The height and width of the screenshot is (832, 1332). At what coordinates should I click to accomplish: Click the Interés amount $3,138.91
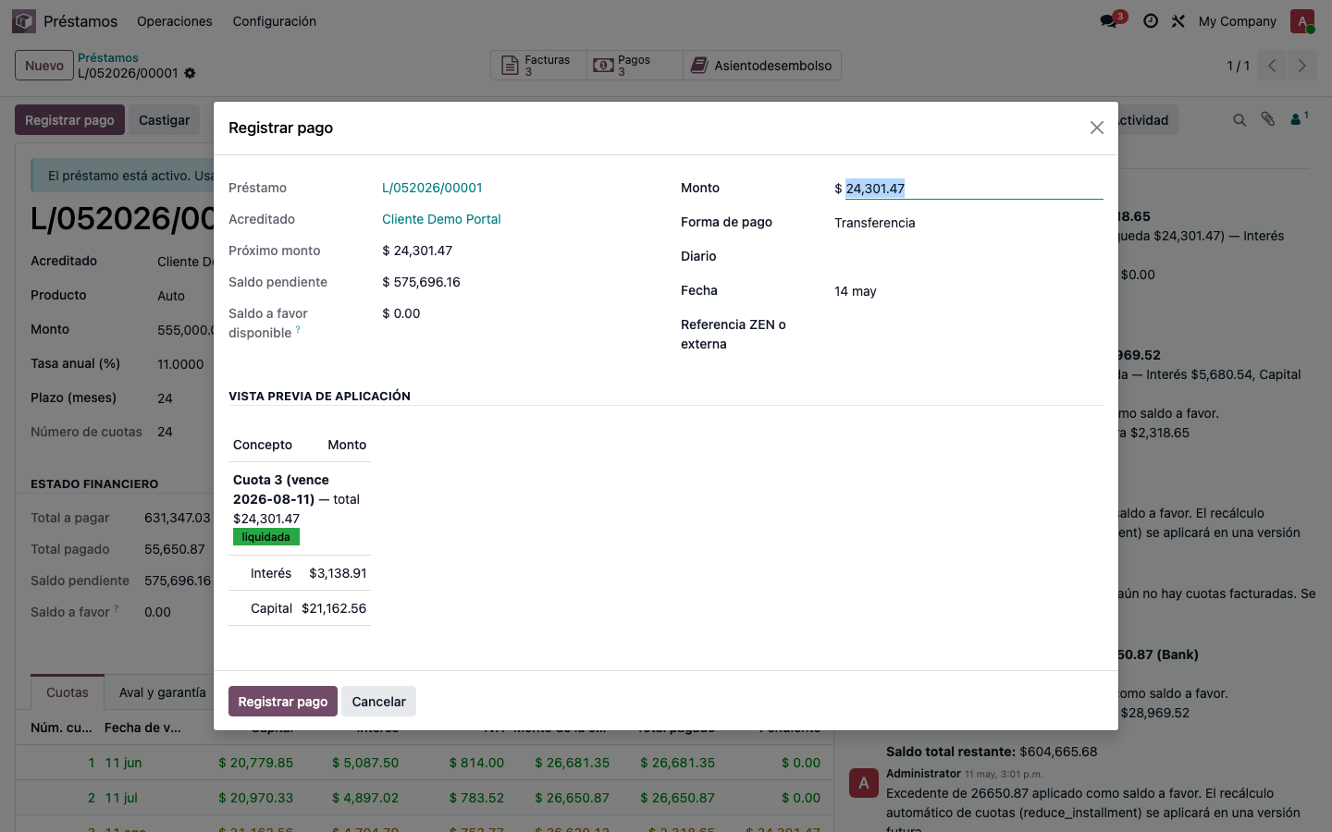click(x=338, y=573)
